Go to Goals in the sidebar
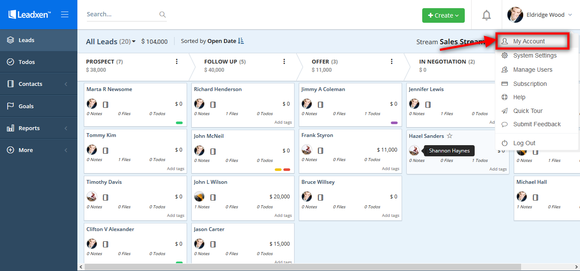Image resolution: width=580 pixels, height=271 pixels. click(39, 106)
